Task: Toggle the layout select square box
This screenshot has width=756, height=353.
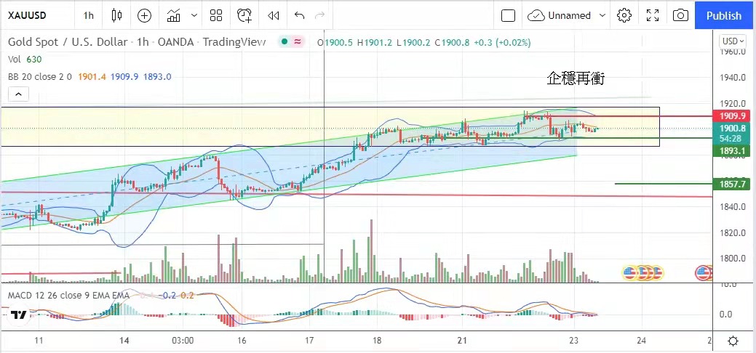Action: point(508,15)
